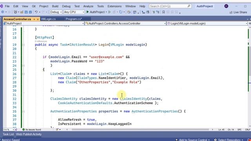Click the Open File folder icon
Image resolution: width=251 pixels, height=141 pixels.
click(22, 12)
